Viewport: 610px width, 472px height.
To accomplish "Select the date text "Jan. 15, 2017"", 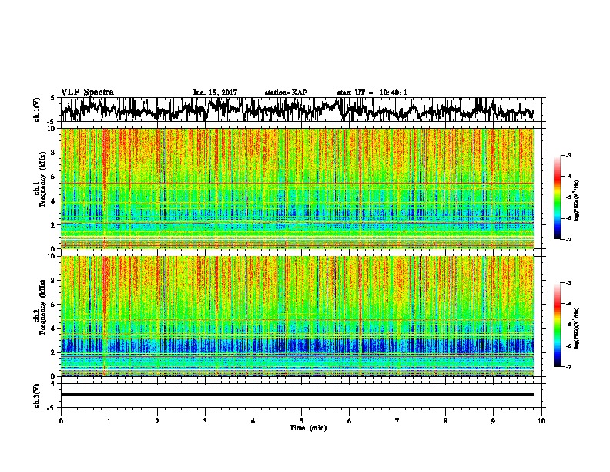I will point(215,93).
